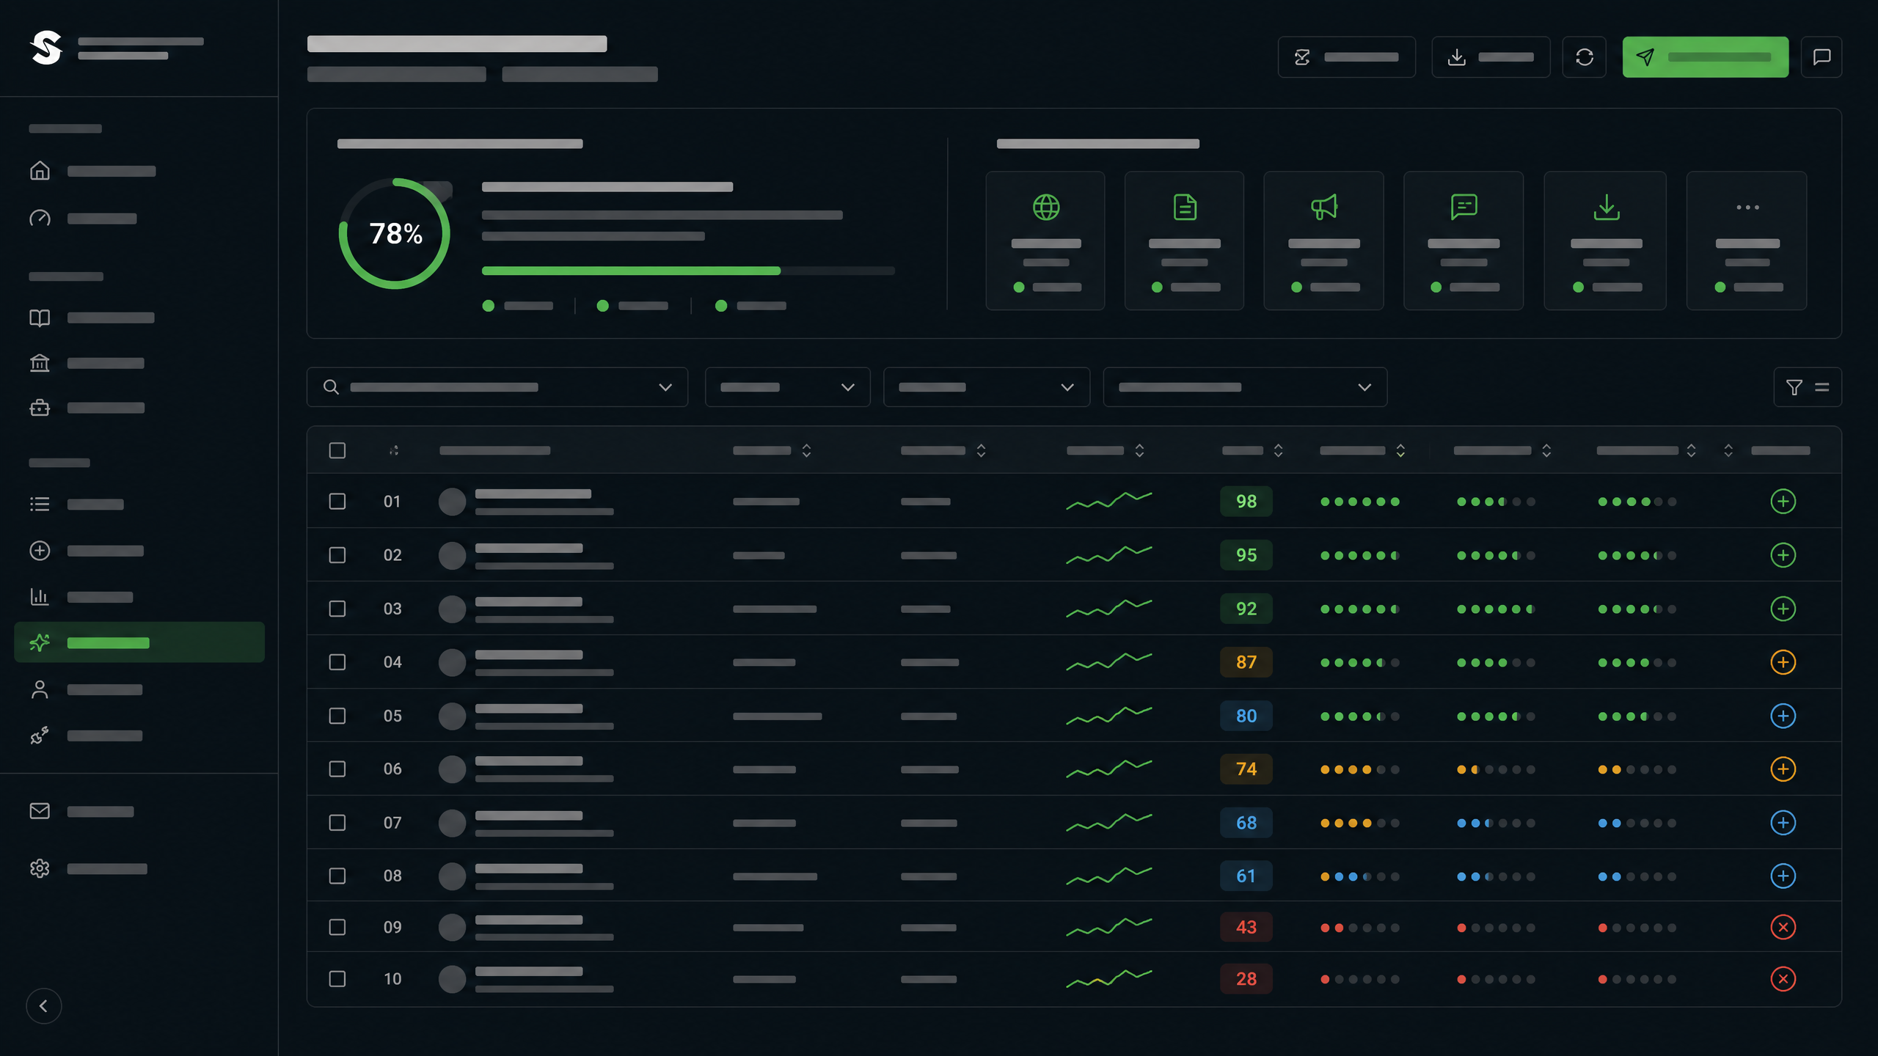Open the open-book sidebar icon
The image size is (1878, 1056).
(40, 318)
